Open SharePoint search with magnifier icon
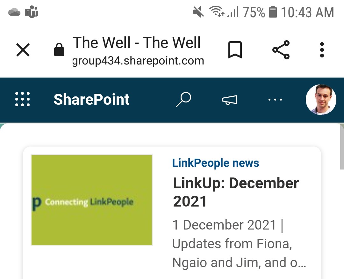 (183, 100)
